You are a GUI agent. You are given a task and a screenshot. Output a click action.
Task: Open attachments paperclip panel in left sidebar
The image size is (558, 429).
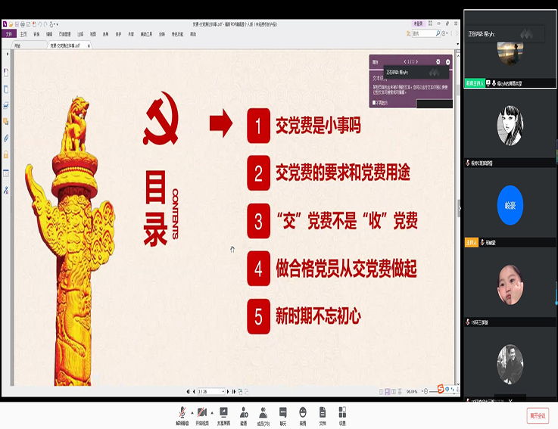[6, 138]
